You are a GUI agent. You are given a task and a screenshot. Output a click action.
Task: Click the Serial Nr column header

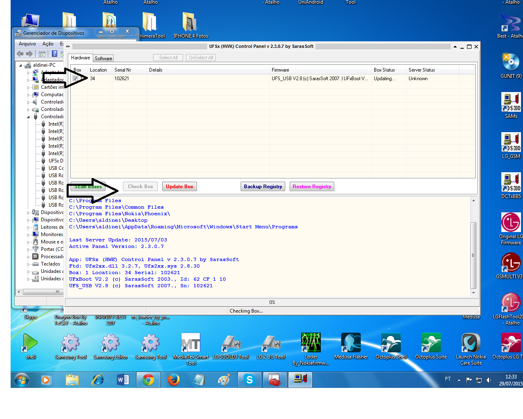tap(129, 70)
